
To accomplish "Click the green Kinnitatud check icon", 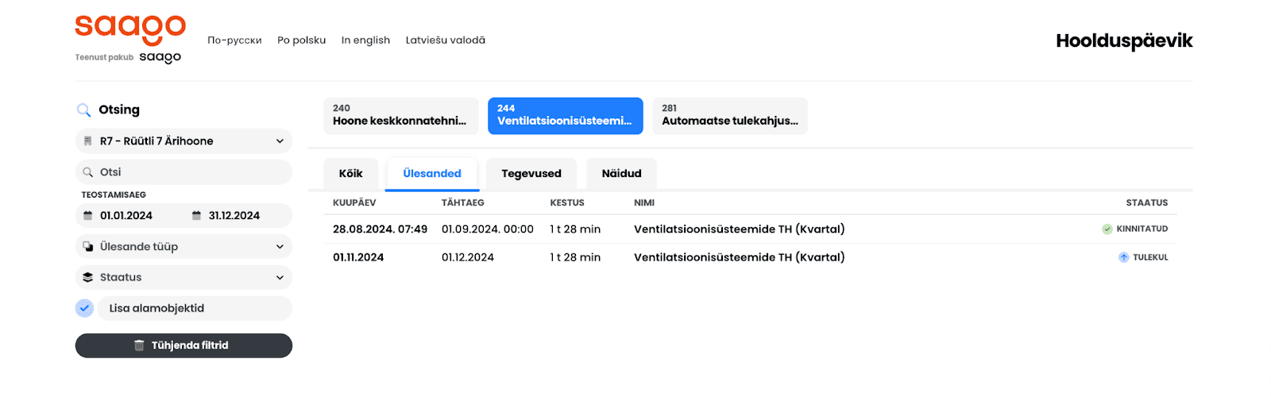I will click(1107, 229).
